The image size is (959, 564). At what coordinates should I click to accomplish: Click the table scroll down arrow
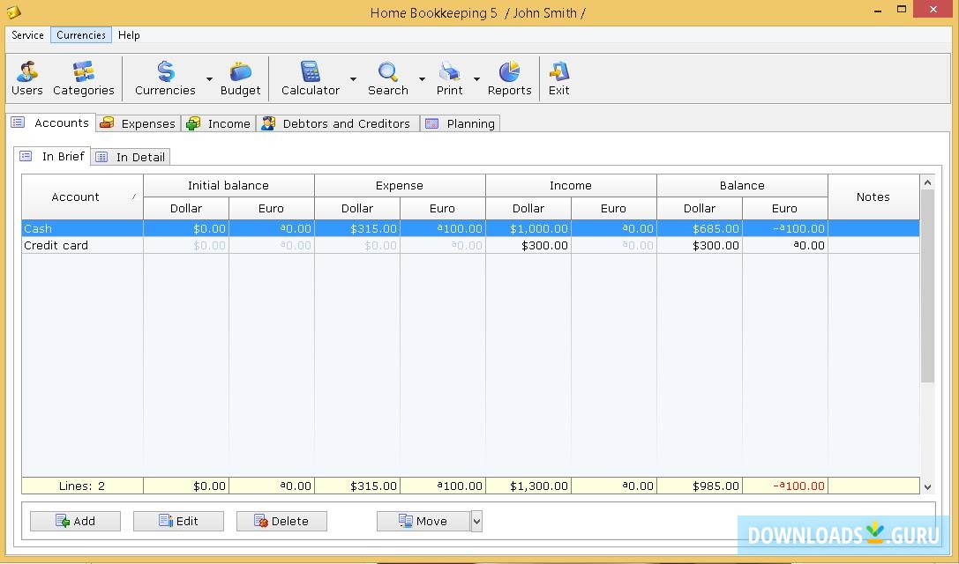(x=927, y=486)
